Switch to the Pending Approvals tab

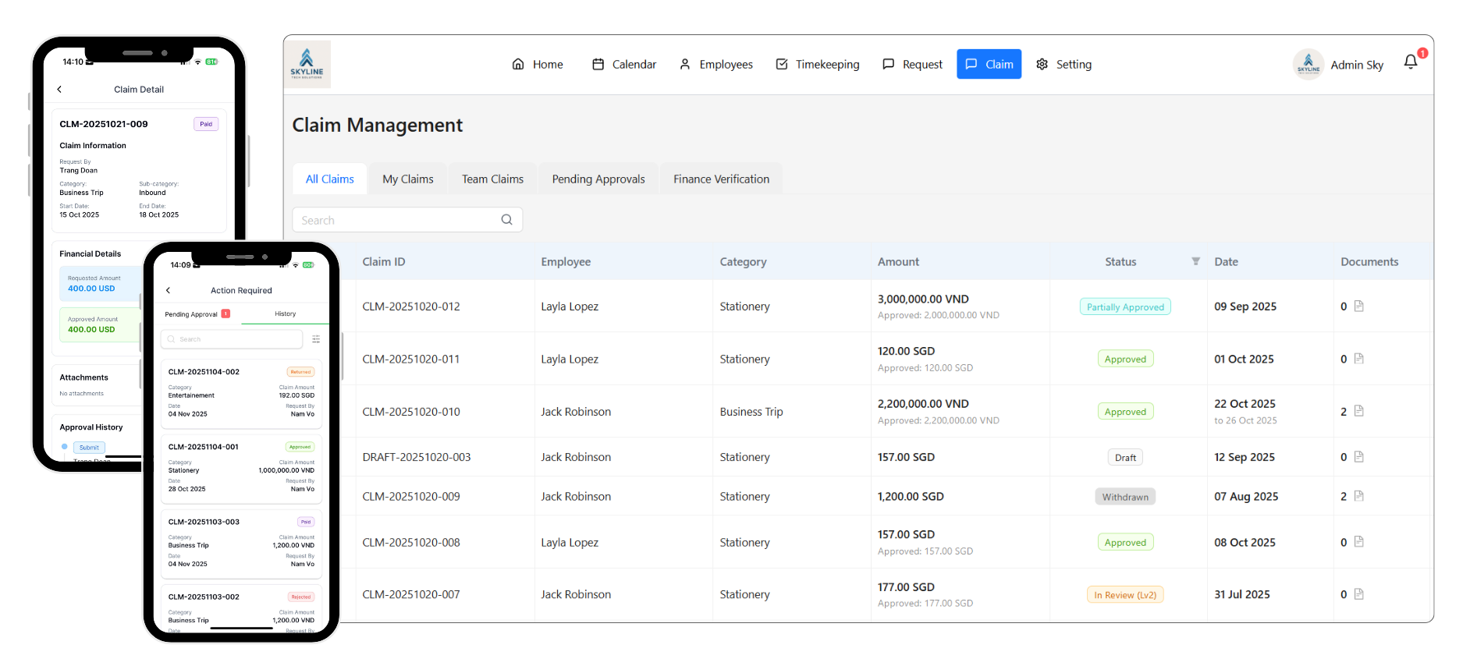598,179
